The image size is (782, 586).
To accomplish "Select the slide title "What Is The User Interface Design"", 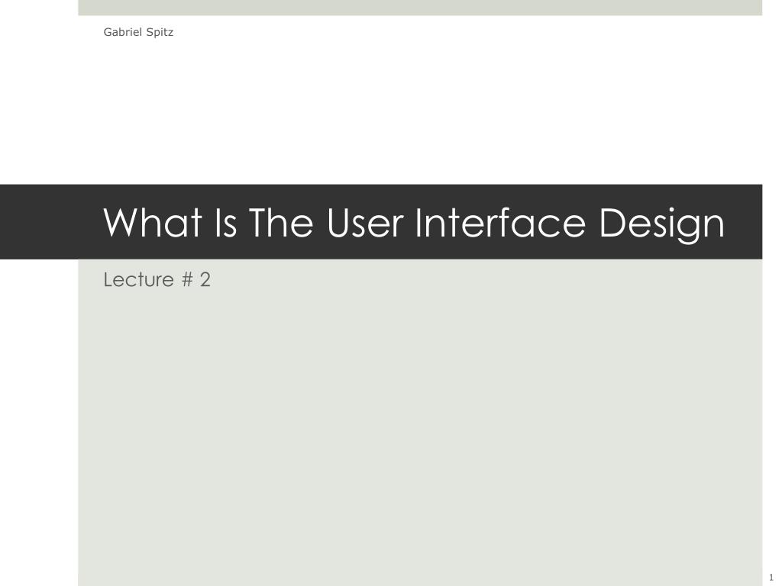I will [413, 222].
